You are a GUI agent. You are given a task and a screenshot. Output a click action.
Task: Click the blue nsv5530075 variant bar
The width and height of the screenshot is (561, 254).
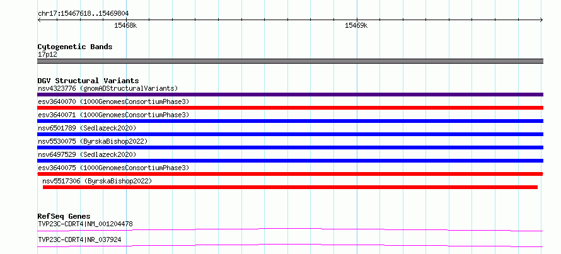pos(290,147)
